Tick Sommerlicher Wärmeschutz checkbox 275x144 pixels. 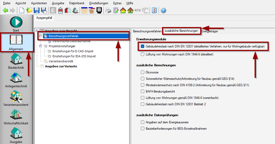[143, 78]
